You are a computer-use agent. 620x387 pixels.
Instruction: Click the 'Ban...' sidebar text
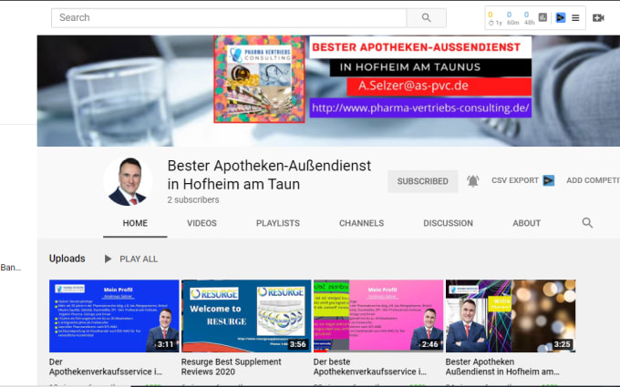(11, 268)
